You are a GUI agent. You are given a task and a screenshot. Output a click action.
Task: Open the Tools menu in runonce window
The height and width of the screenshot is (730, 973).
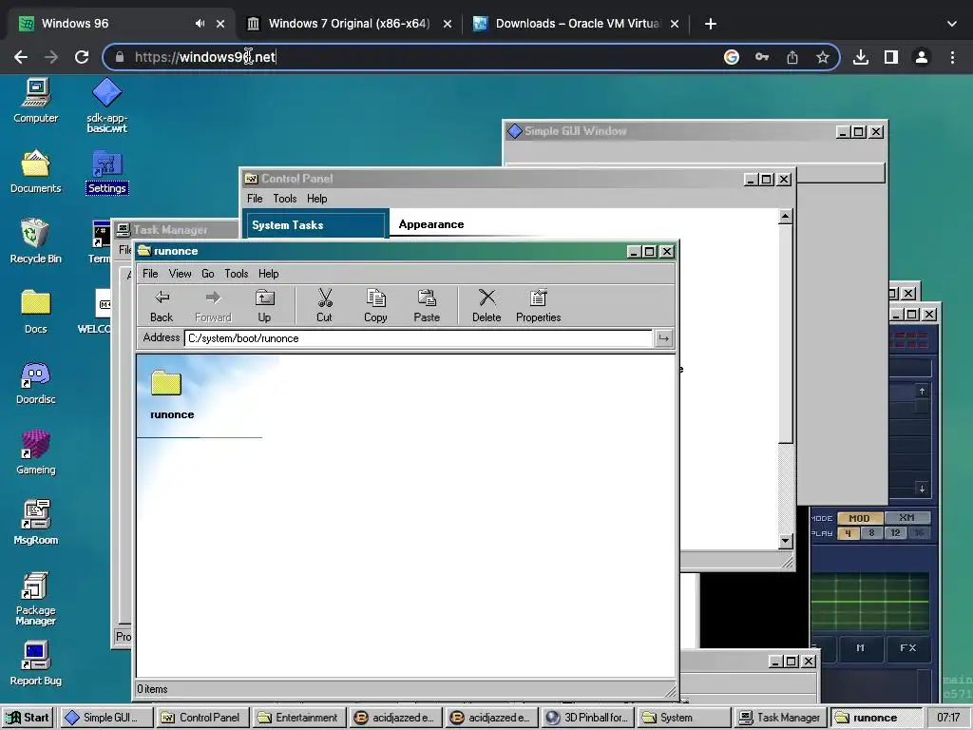(237, 274)
